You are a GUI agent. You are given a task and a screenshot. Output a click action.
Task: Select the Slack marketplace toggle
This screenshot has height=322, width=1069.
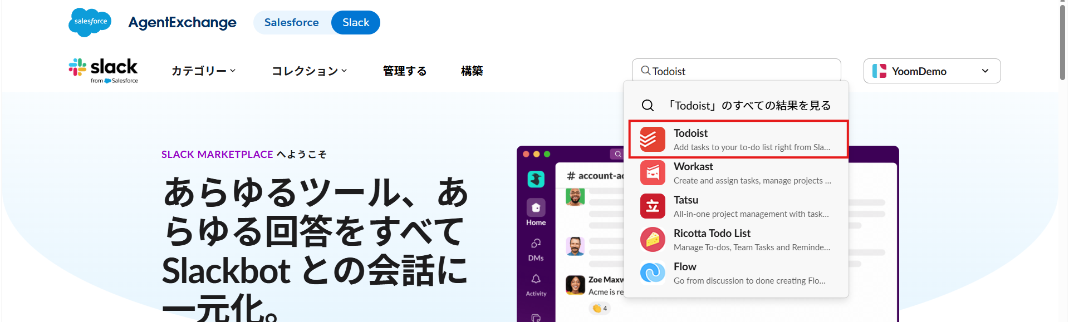[356, 22]
